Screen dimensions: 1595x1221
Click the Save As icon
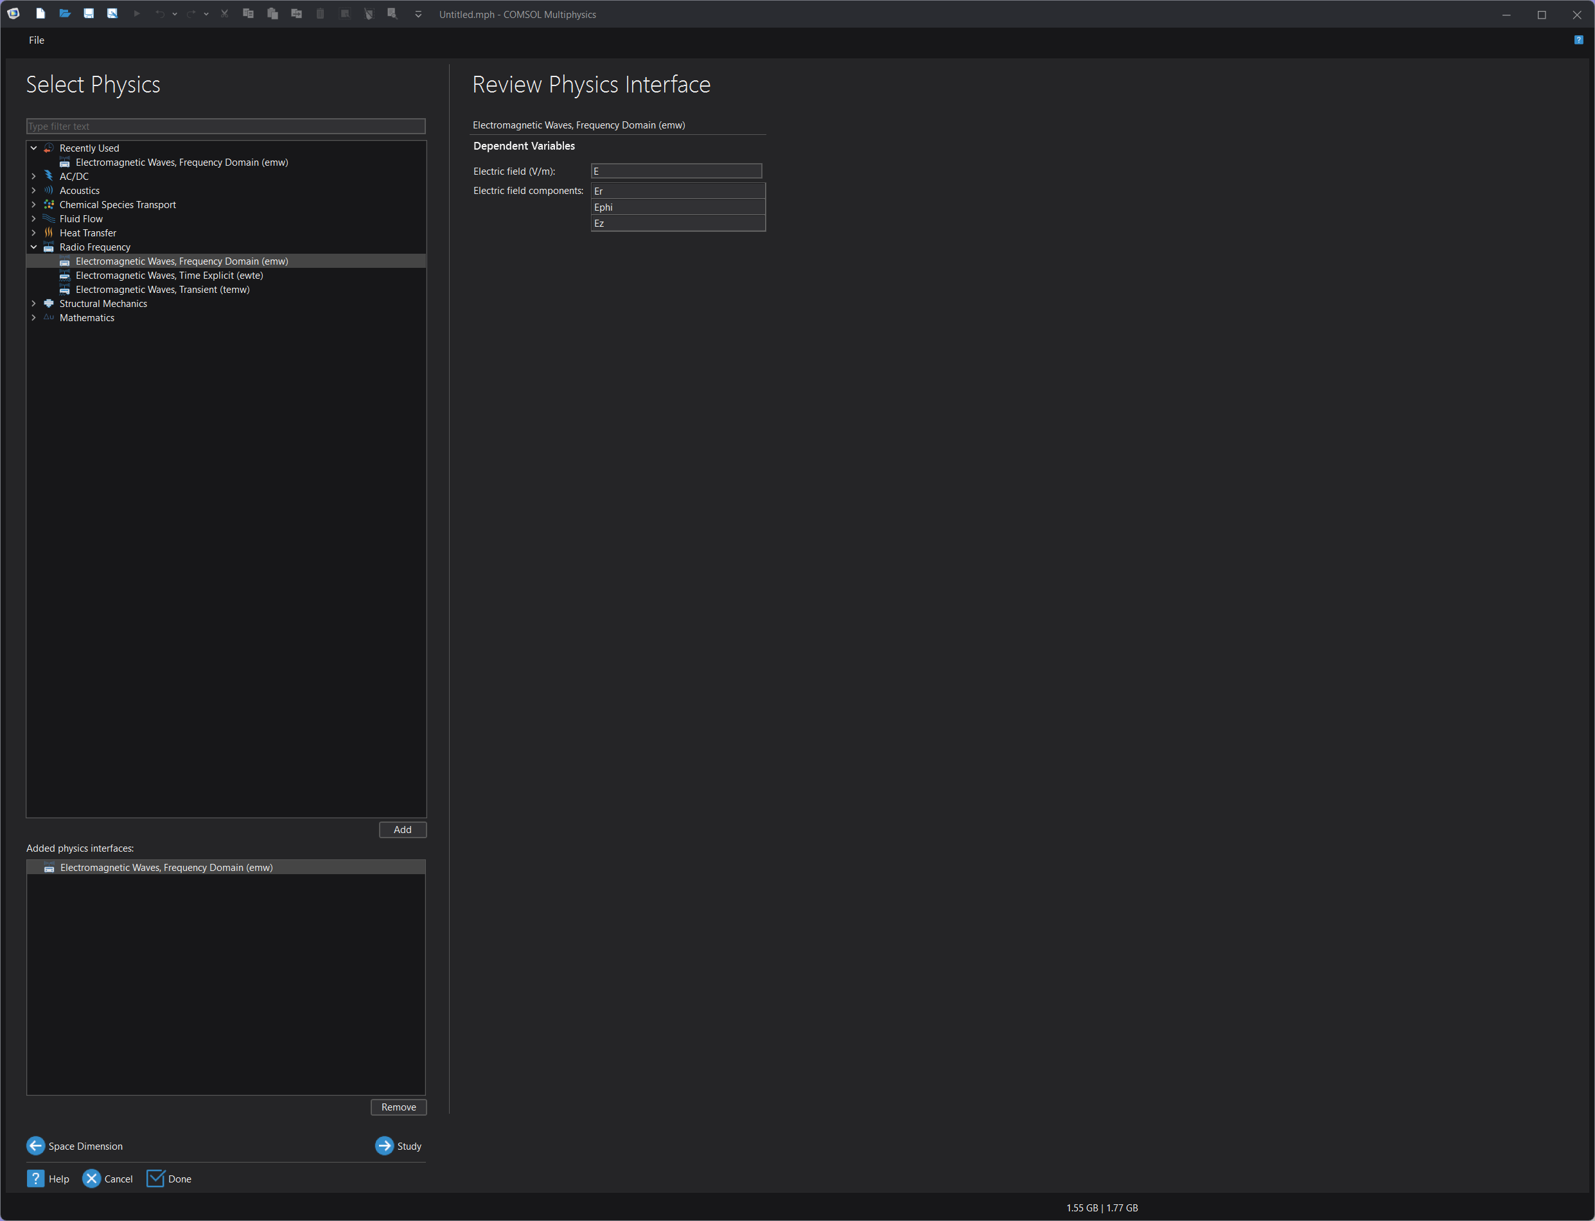(112, 13)
